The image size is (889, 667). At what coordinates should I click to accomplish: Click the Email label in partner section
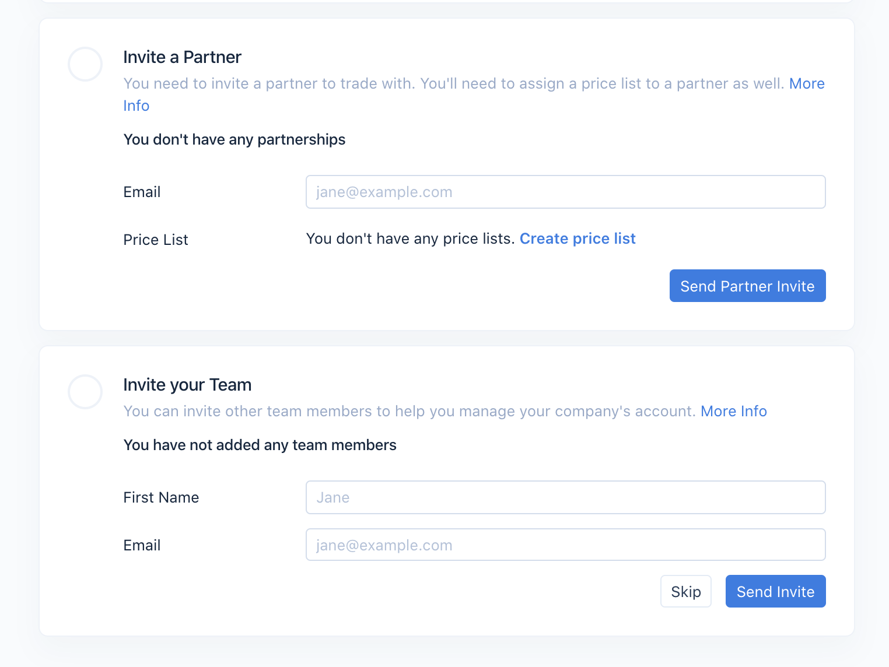pos(142,192)
